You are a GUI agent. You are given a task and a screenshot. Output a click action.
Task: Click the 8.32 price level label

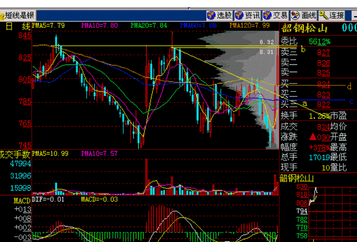[267, 42]
